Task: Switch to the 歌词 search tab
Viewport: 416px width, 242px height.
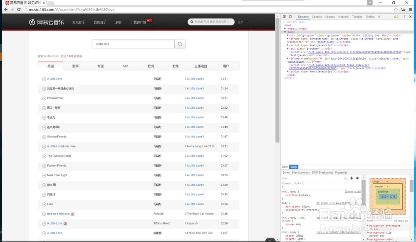Action: point(151,66)
